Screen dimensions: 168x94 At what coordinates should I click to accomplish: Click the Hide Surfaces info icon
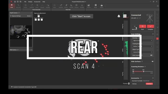coord(142,62)
